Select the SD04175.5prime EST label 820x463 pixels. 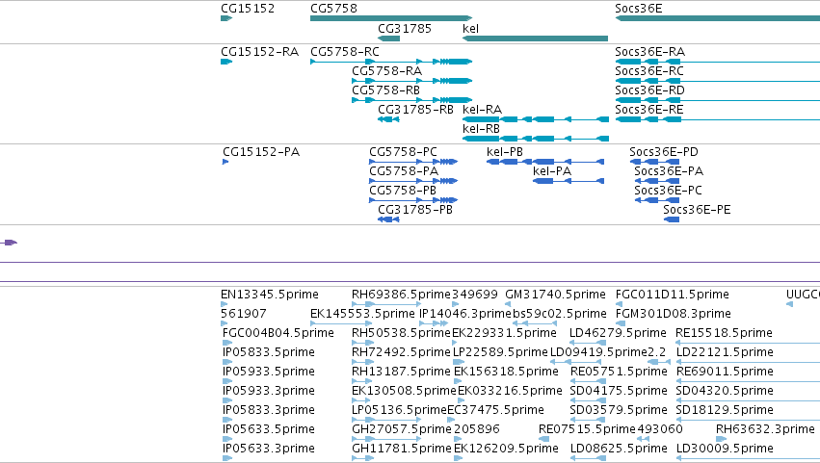[619, 392]
